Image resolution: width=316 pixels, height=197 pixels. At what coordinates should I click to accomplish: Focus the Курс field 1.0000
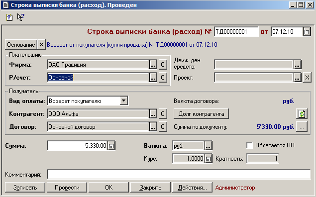189,159
